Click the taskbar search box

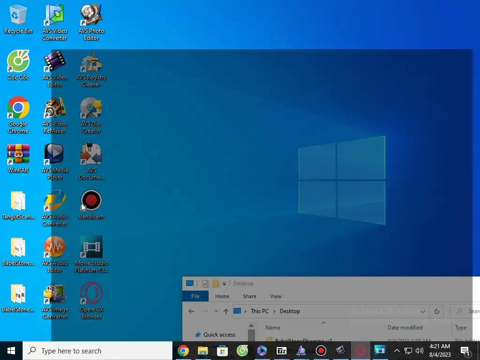click(x=97, y=351)
